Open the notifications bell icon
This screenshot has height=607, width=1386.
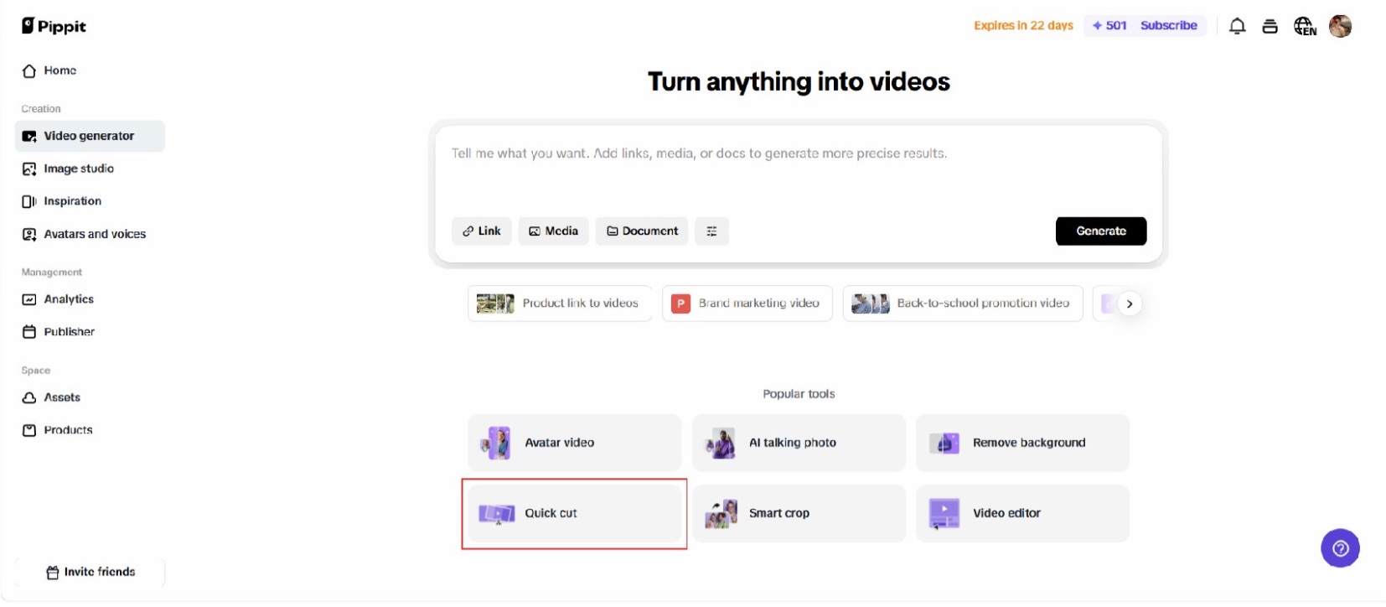(1237, 27)
